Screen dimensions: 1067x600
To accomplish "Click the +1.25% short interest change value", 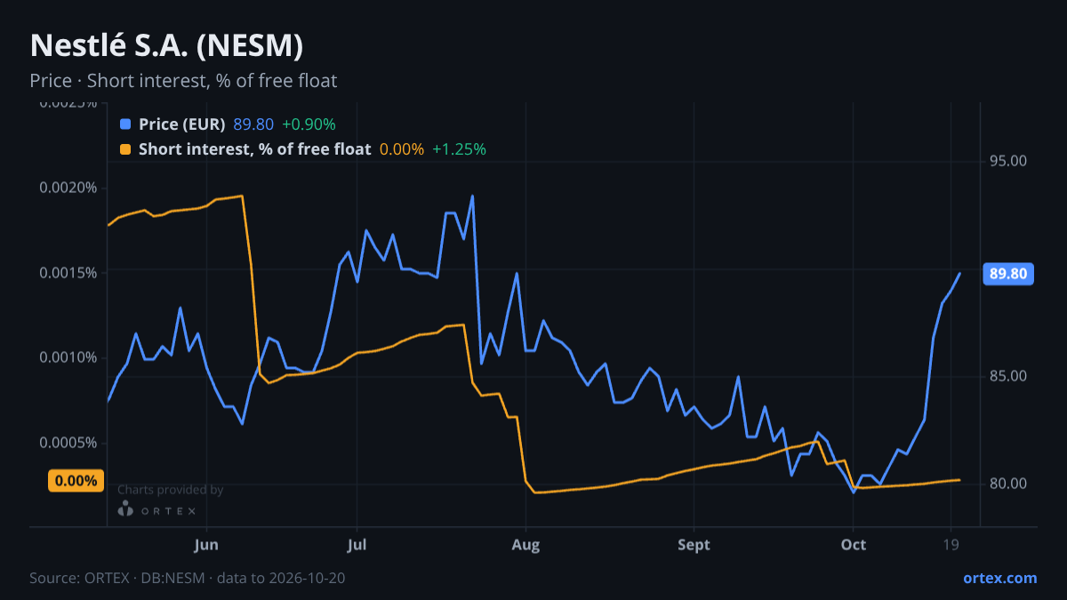I will pyautogui.click(x=459, y=149).
